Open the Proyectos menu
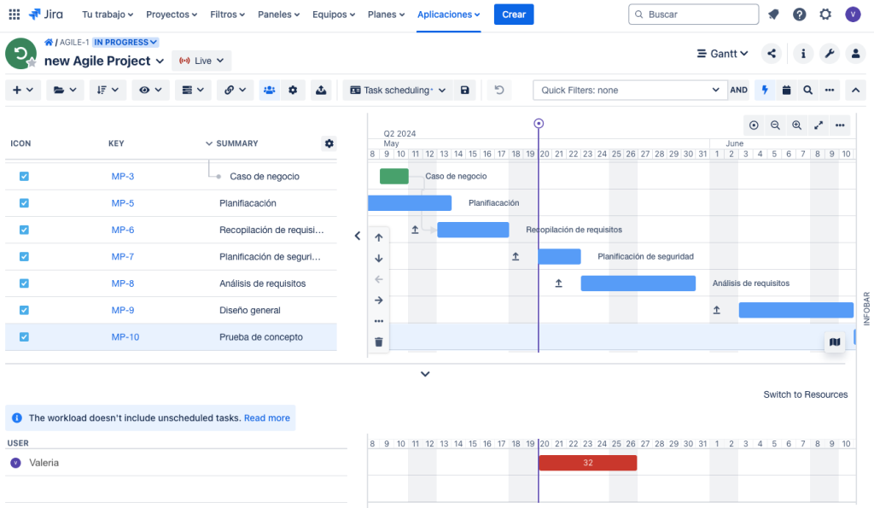874x508 pixels. click(171, 14)
